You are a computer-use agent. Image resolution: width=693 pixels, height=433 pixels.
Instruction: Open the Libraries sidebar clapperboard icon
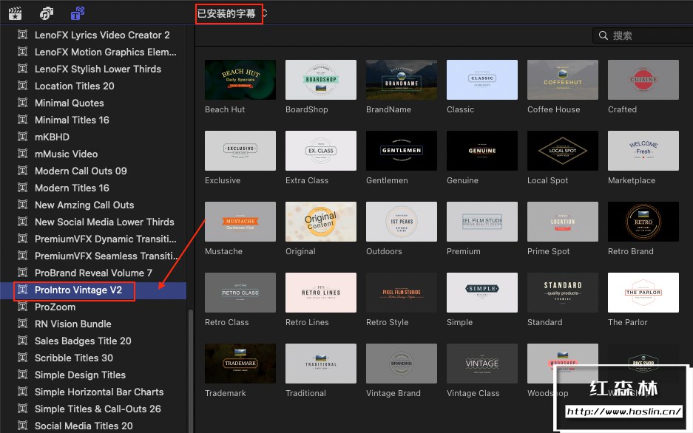point(15,14)
